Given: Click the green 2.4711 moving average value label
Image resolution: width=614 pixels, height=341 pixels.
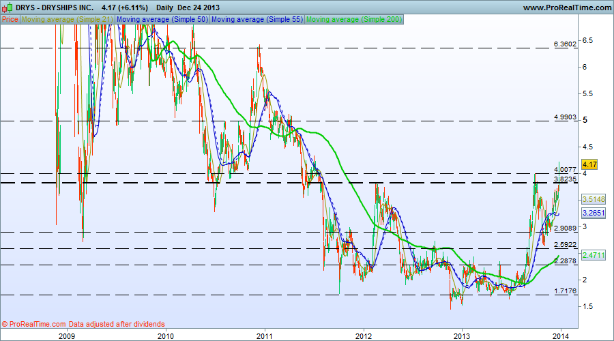Looking at the screenshot, I should pyautogui.click(x=594, y=255).
